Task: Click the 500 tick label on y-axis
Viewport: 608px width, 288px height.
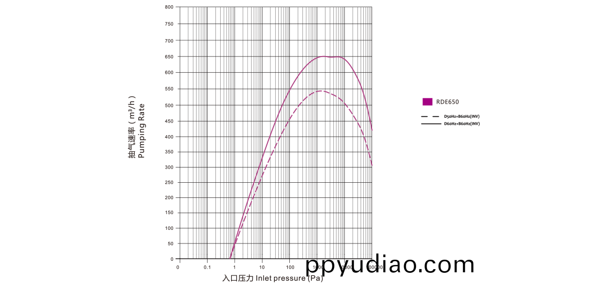Action: 169,106
